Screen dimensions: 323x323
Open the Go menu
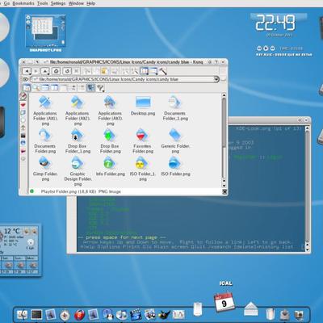coord(6,3)
